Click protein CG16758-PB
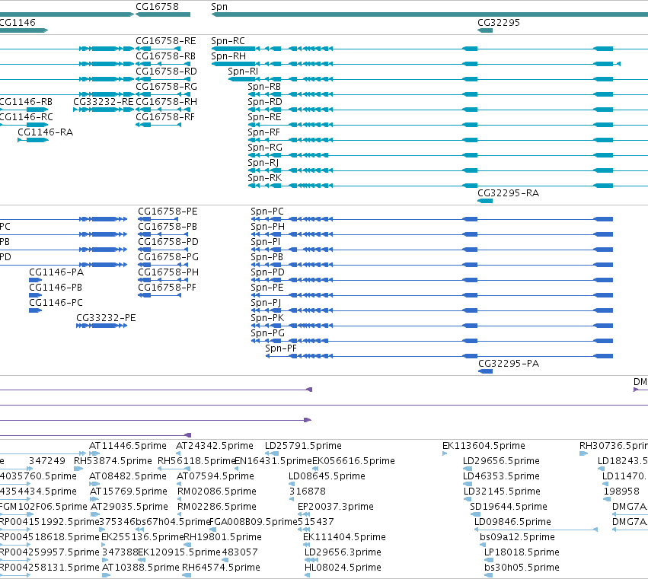Viewport: 648px width, 579px height. point(168,227)
